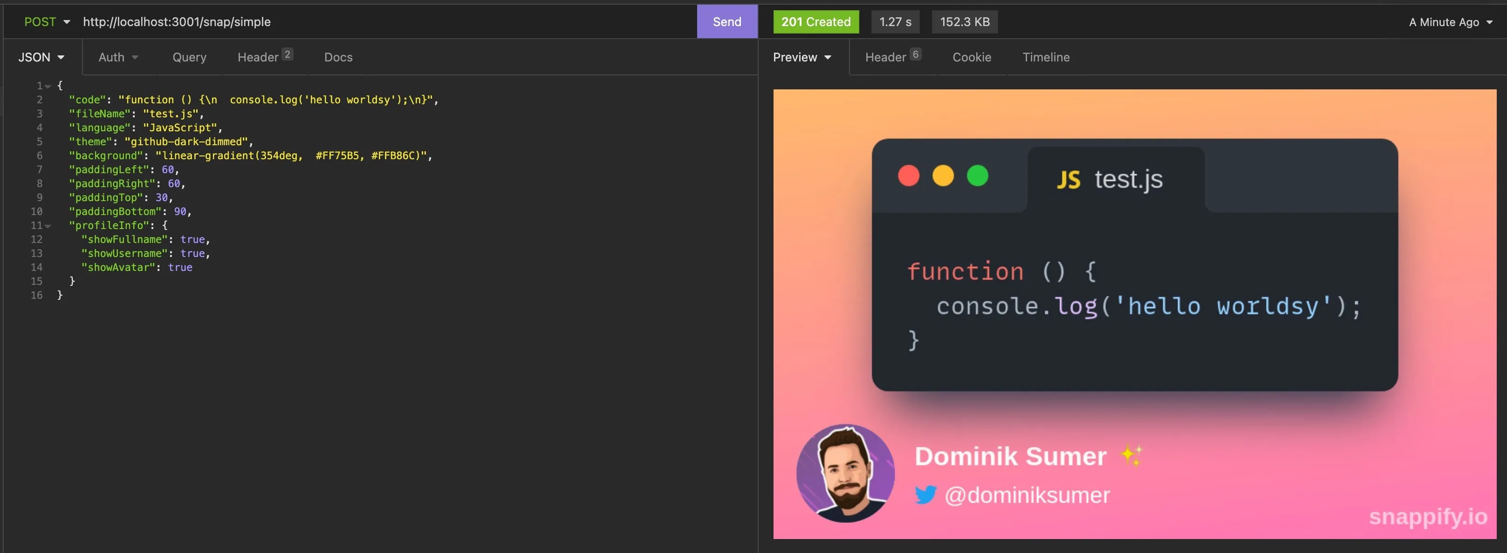Open the Timeline tab in response panel
The height and width of the screenshot is (553, 1507).
coord(1046,57)
